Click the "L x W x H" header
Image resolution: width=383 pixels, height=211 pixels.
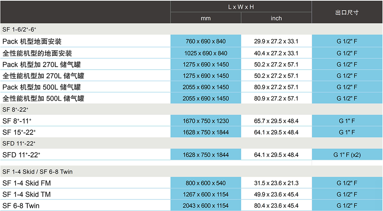tap(241, 7)
